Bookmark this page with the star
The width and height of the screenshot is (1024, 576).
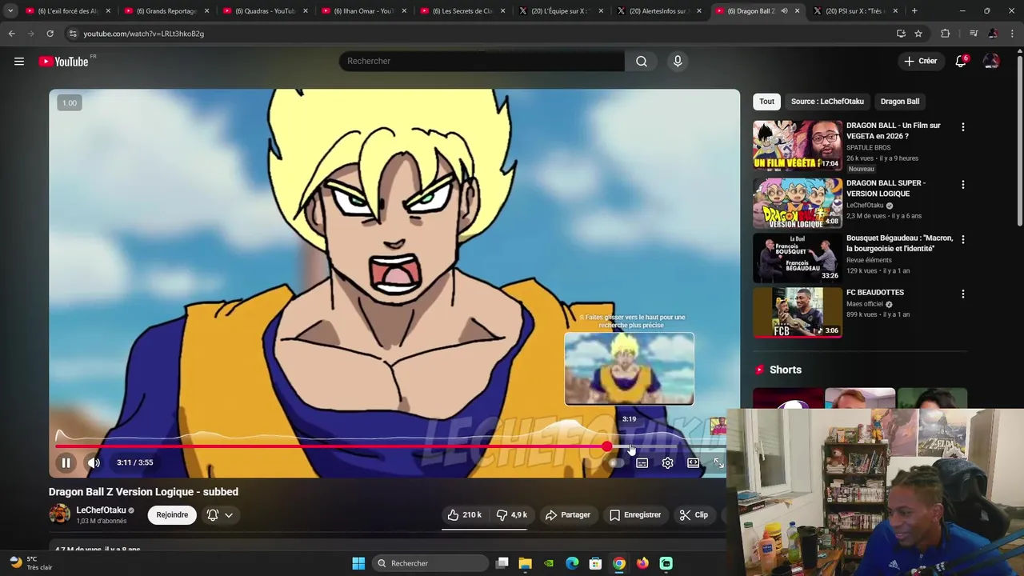tap(918, 34)
